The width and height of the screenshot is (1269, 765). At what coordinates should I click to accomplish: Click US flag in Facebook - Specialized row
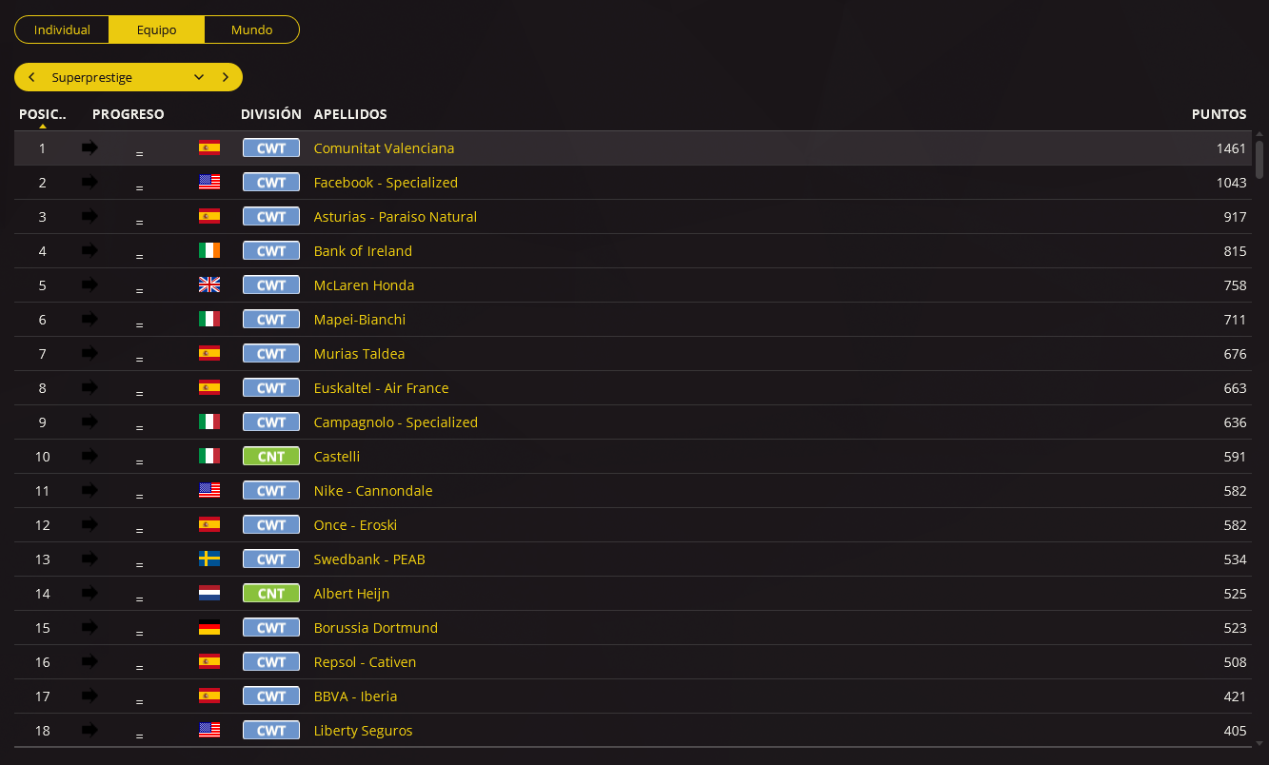[x=209, y=182]
